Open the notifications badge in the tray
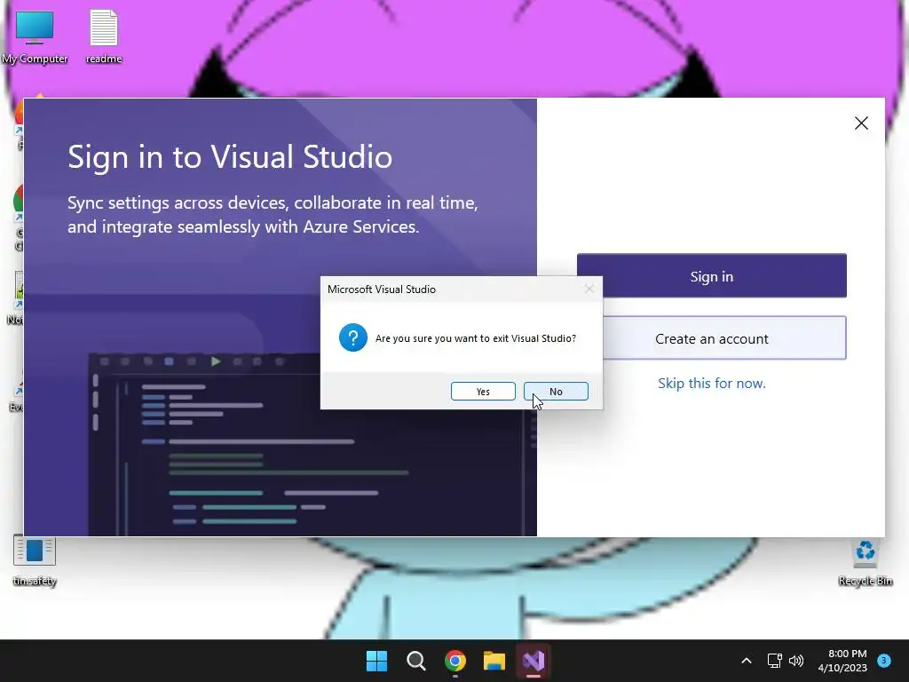Screen dimensions: 909x682 [884, 661]
